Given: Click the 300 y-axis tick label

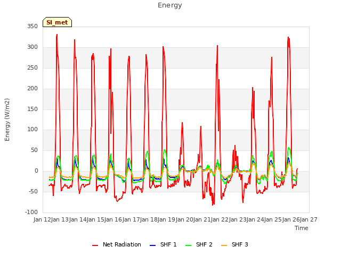Looking at the screenshot, I should (33, 47).
